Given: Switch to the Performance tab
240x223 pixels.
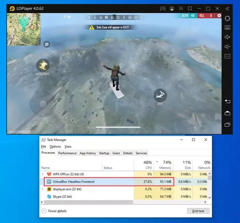Looking at the screenshot, I should (67, 153).
